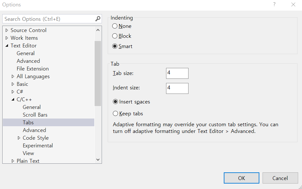Viewport: 302px width, 189px height.
Task: Collapse the C/C++ node
Action: point(13,100)
